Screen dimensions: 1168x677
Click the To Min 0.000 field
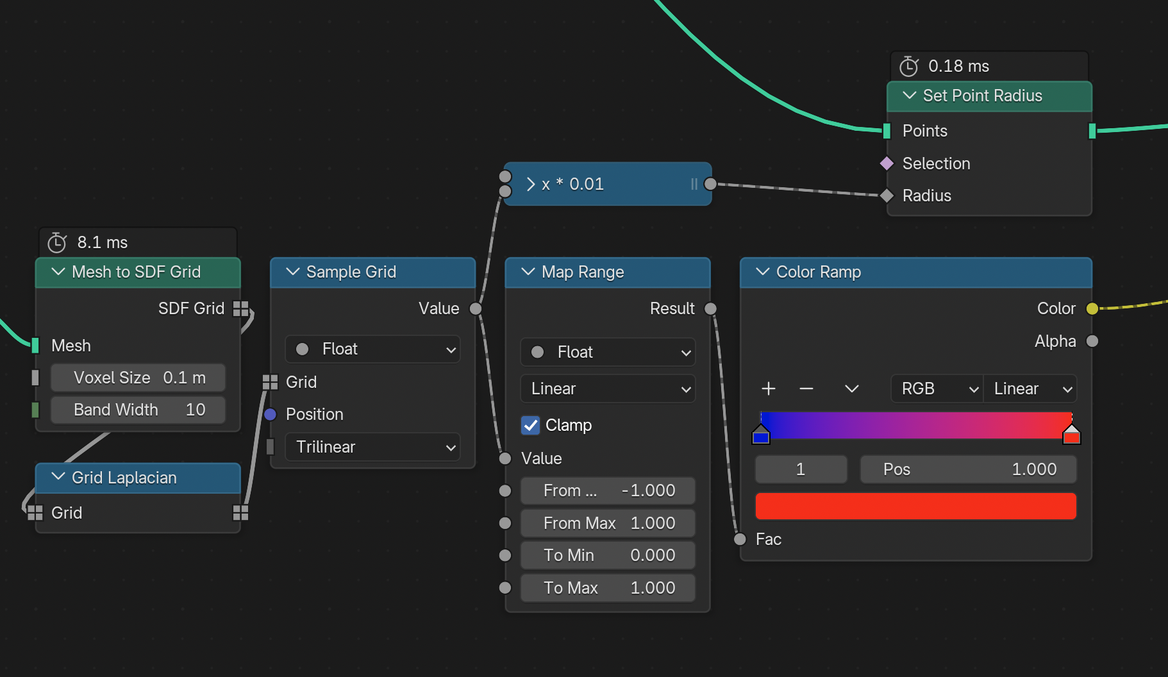point(608,555)
